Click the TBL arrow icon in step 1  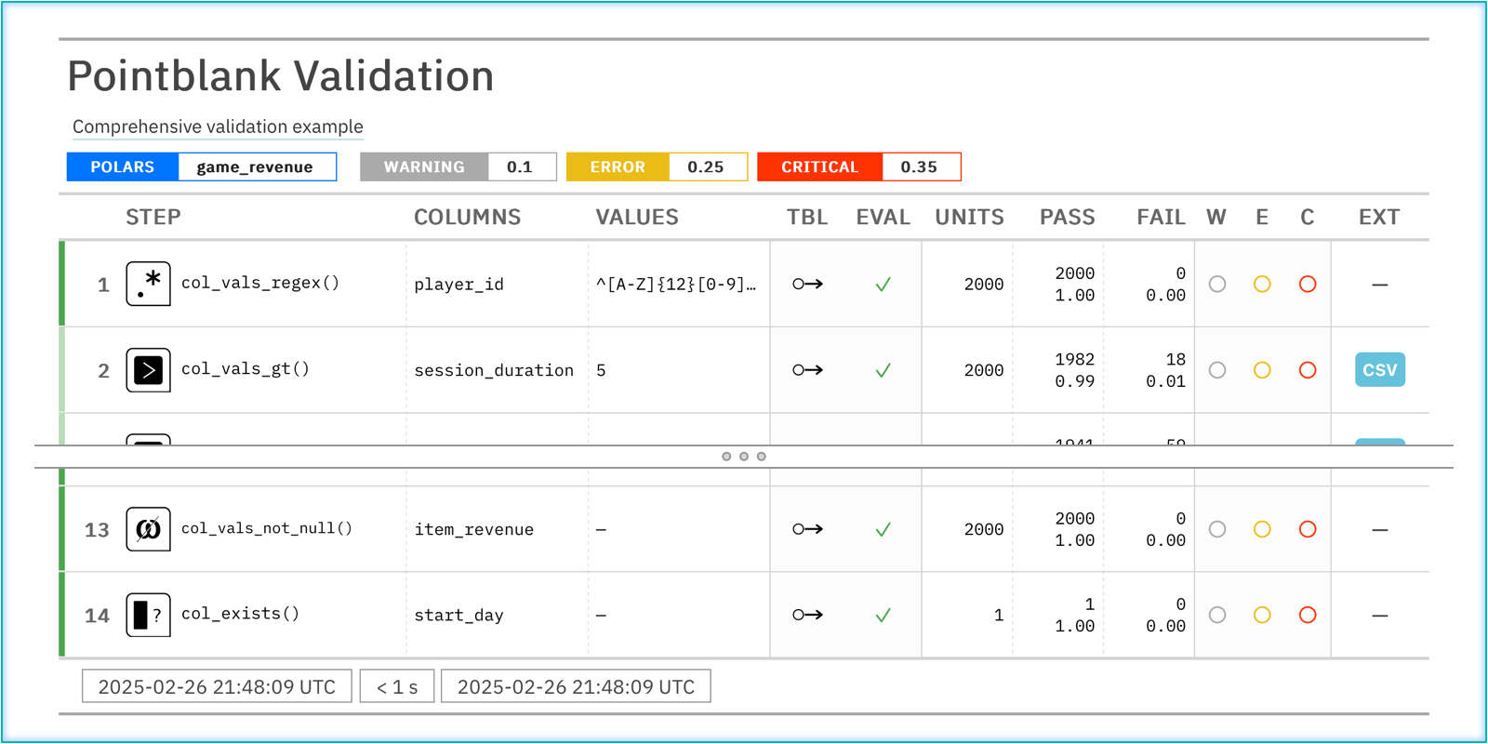[x=807, y=284]
